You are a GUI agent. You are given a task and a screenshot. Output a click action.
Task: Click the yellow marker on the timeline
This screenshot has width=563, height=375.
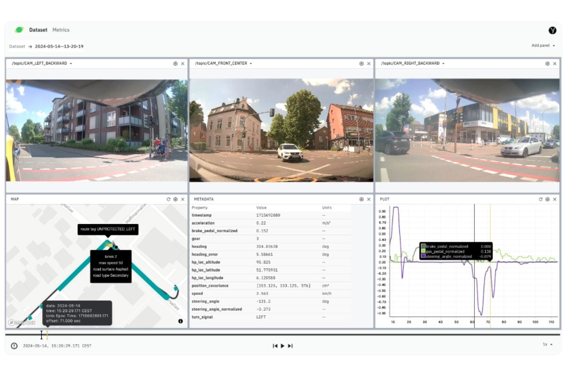[x=47, y=335]
